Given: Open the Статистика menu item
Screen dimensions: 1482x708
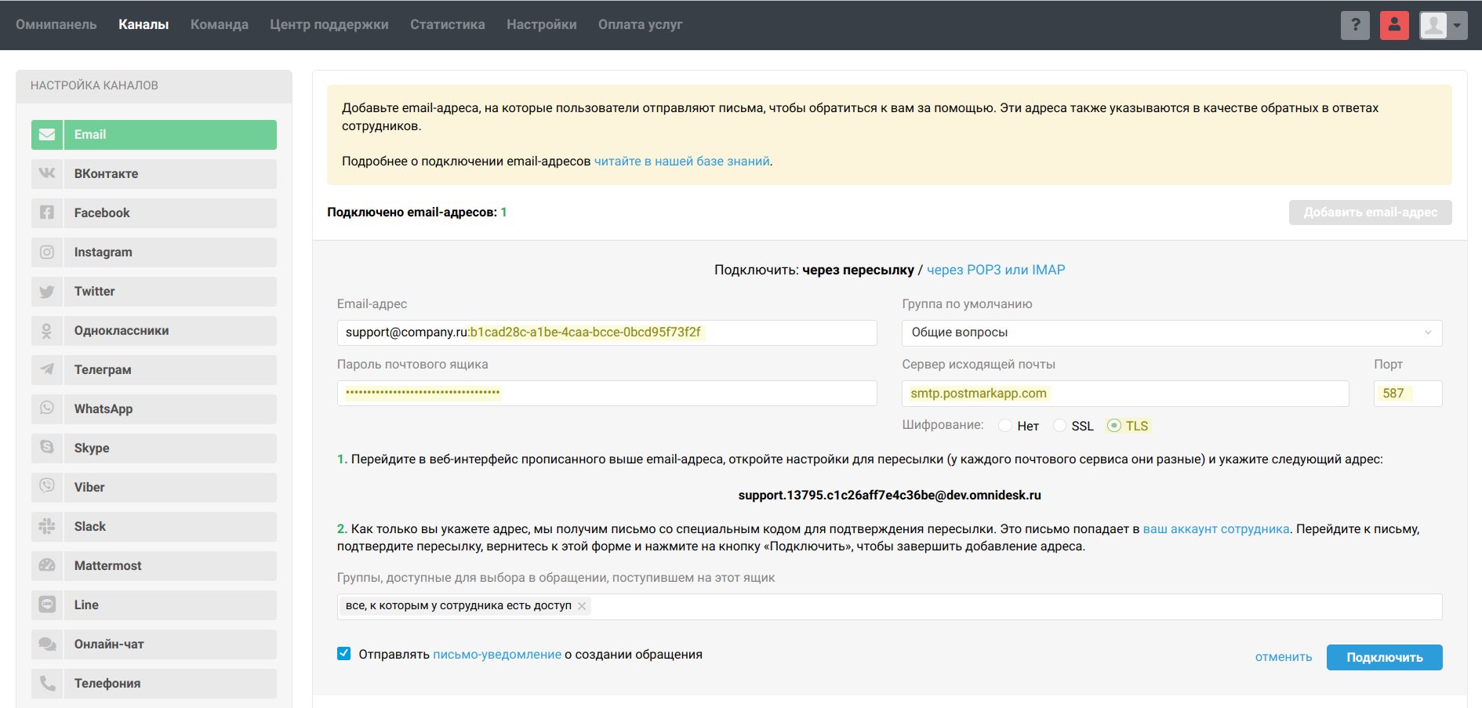Looking at the screenshot, I should coord(447,24).
